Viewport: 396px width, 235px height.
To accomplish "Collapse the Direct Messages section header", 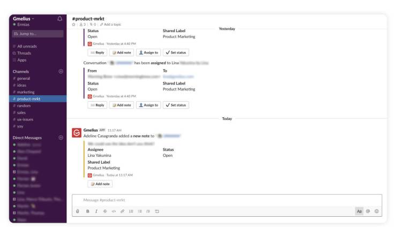I will [27, 138].
